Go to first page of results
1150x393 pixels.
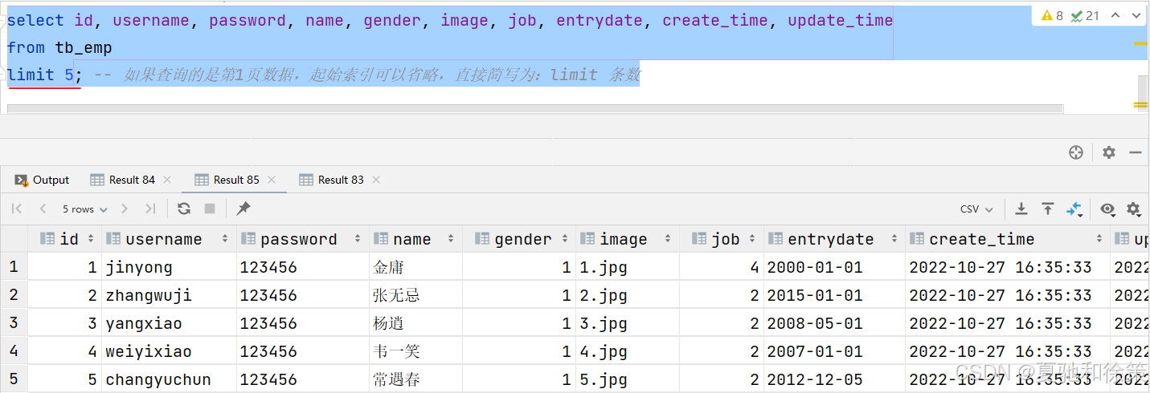pyautogui.click(x=17, y=209)
